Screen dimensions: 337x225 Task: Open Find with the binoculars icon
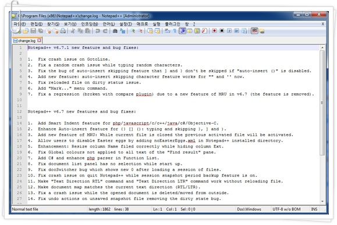pyautogui.click(x=115, y=31)
